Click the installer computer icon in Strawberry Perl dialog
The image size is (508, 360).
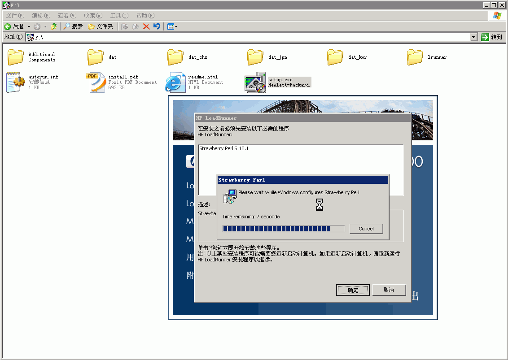click(230, 196)
